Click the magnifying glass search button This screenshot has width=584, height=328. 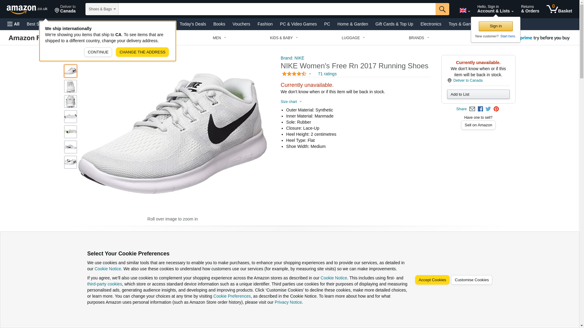point(442,9)
